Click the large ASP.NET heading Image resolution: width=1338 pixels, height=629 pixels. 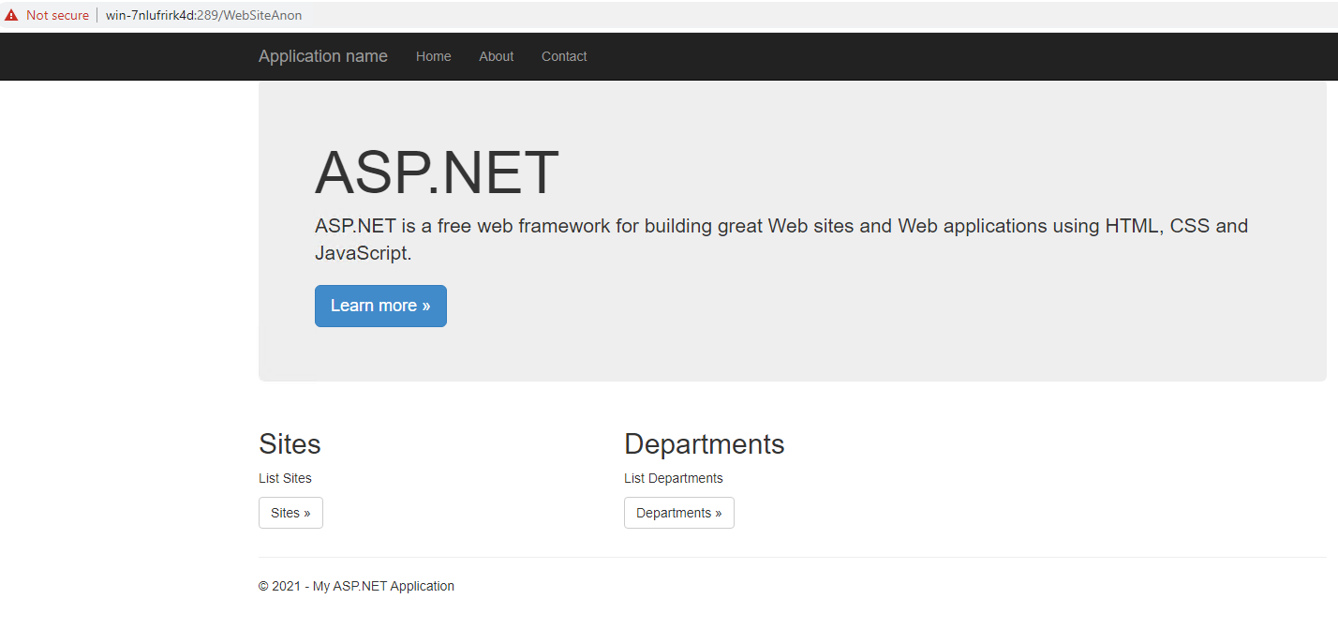pos(437,173)
